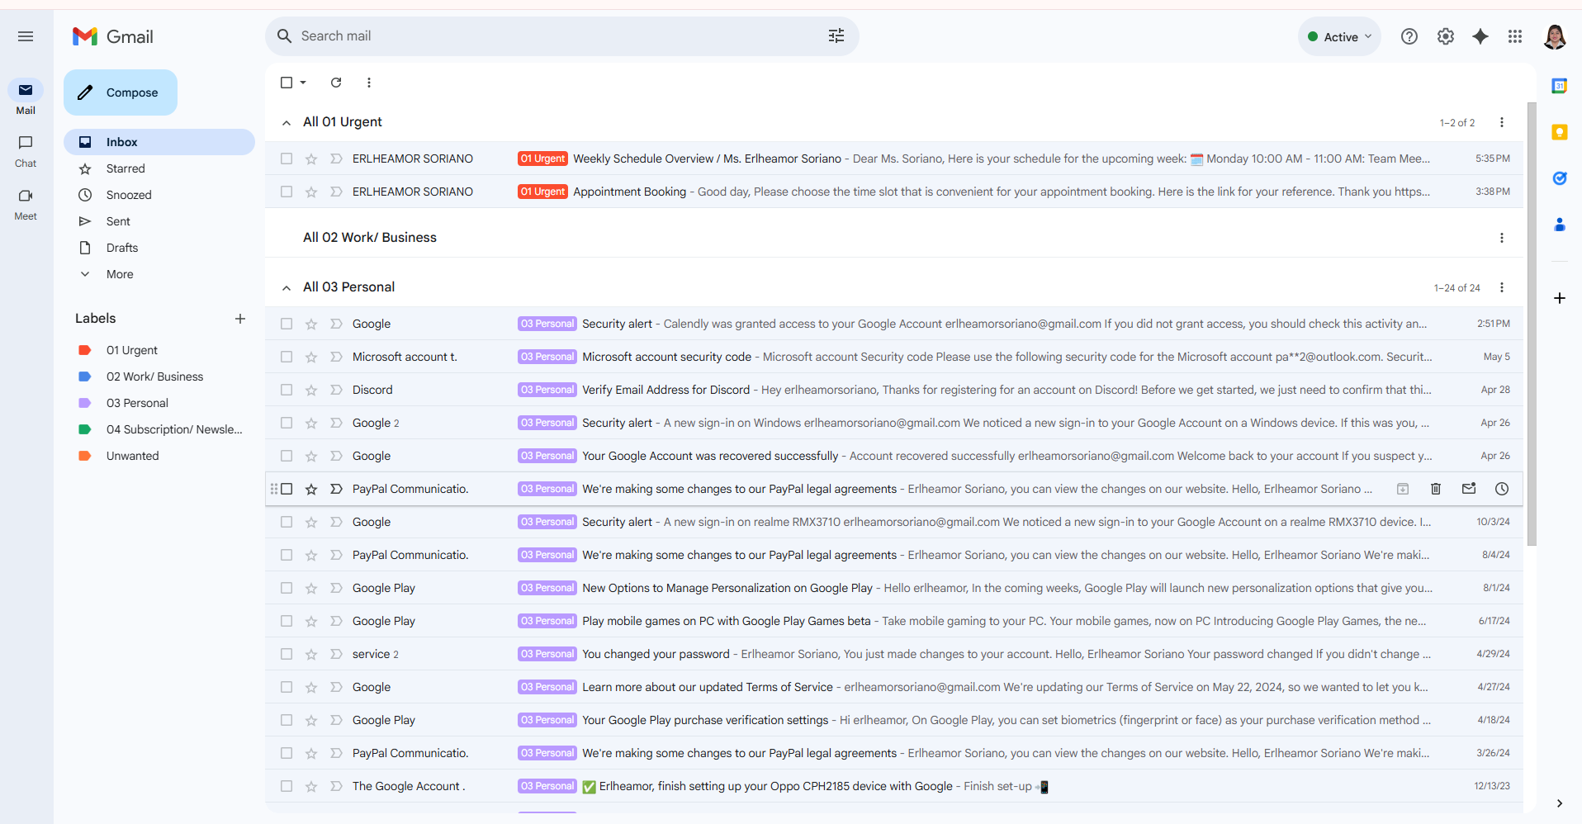
Task: Delete the hovered PayPal email
Action: click(1436, 489)
